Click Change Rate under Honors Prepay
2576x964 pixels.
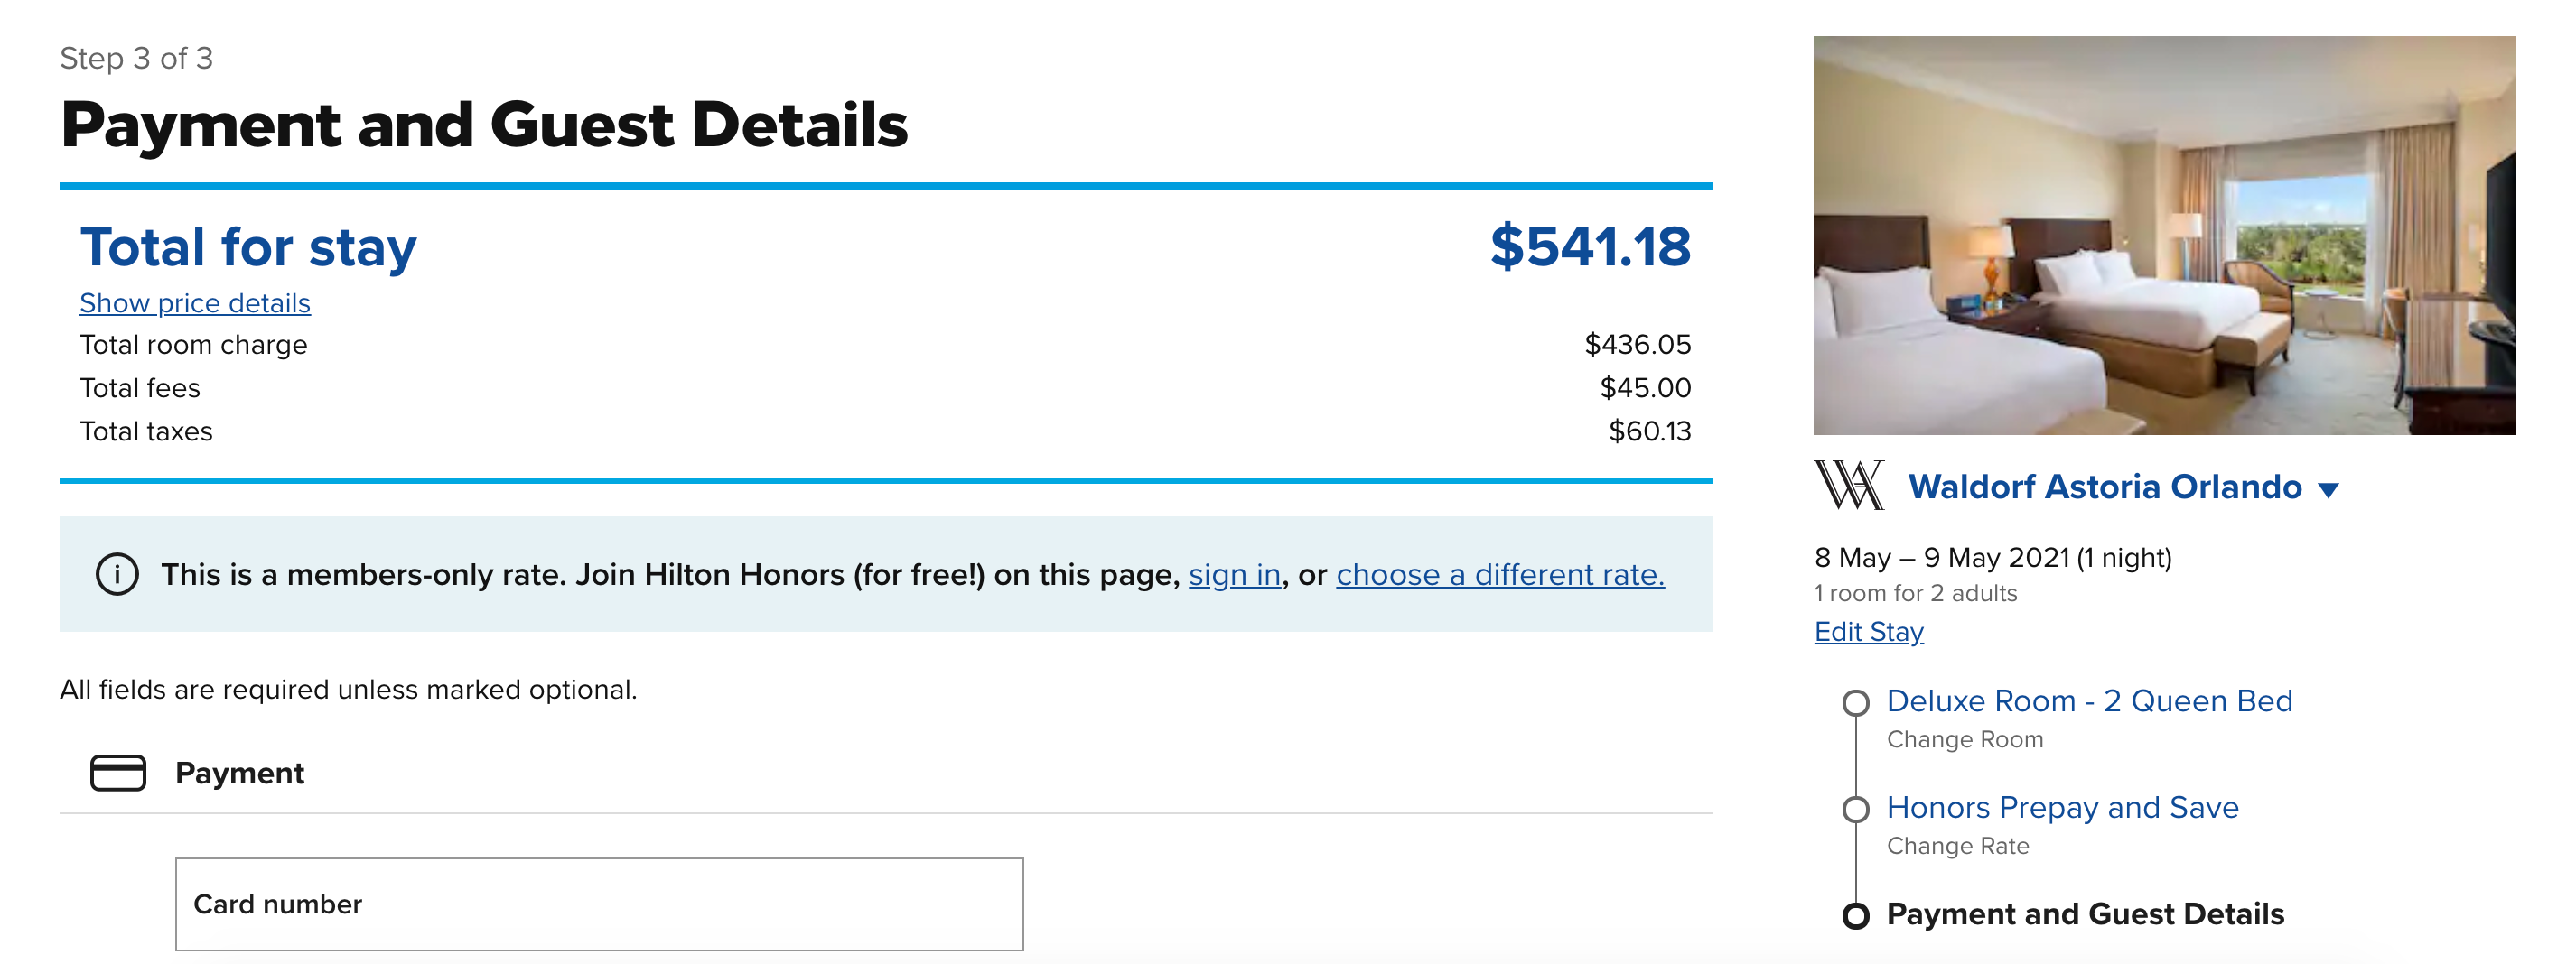[1957, 846]
